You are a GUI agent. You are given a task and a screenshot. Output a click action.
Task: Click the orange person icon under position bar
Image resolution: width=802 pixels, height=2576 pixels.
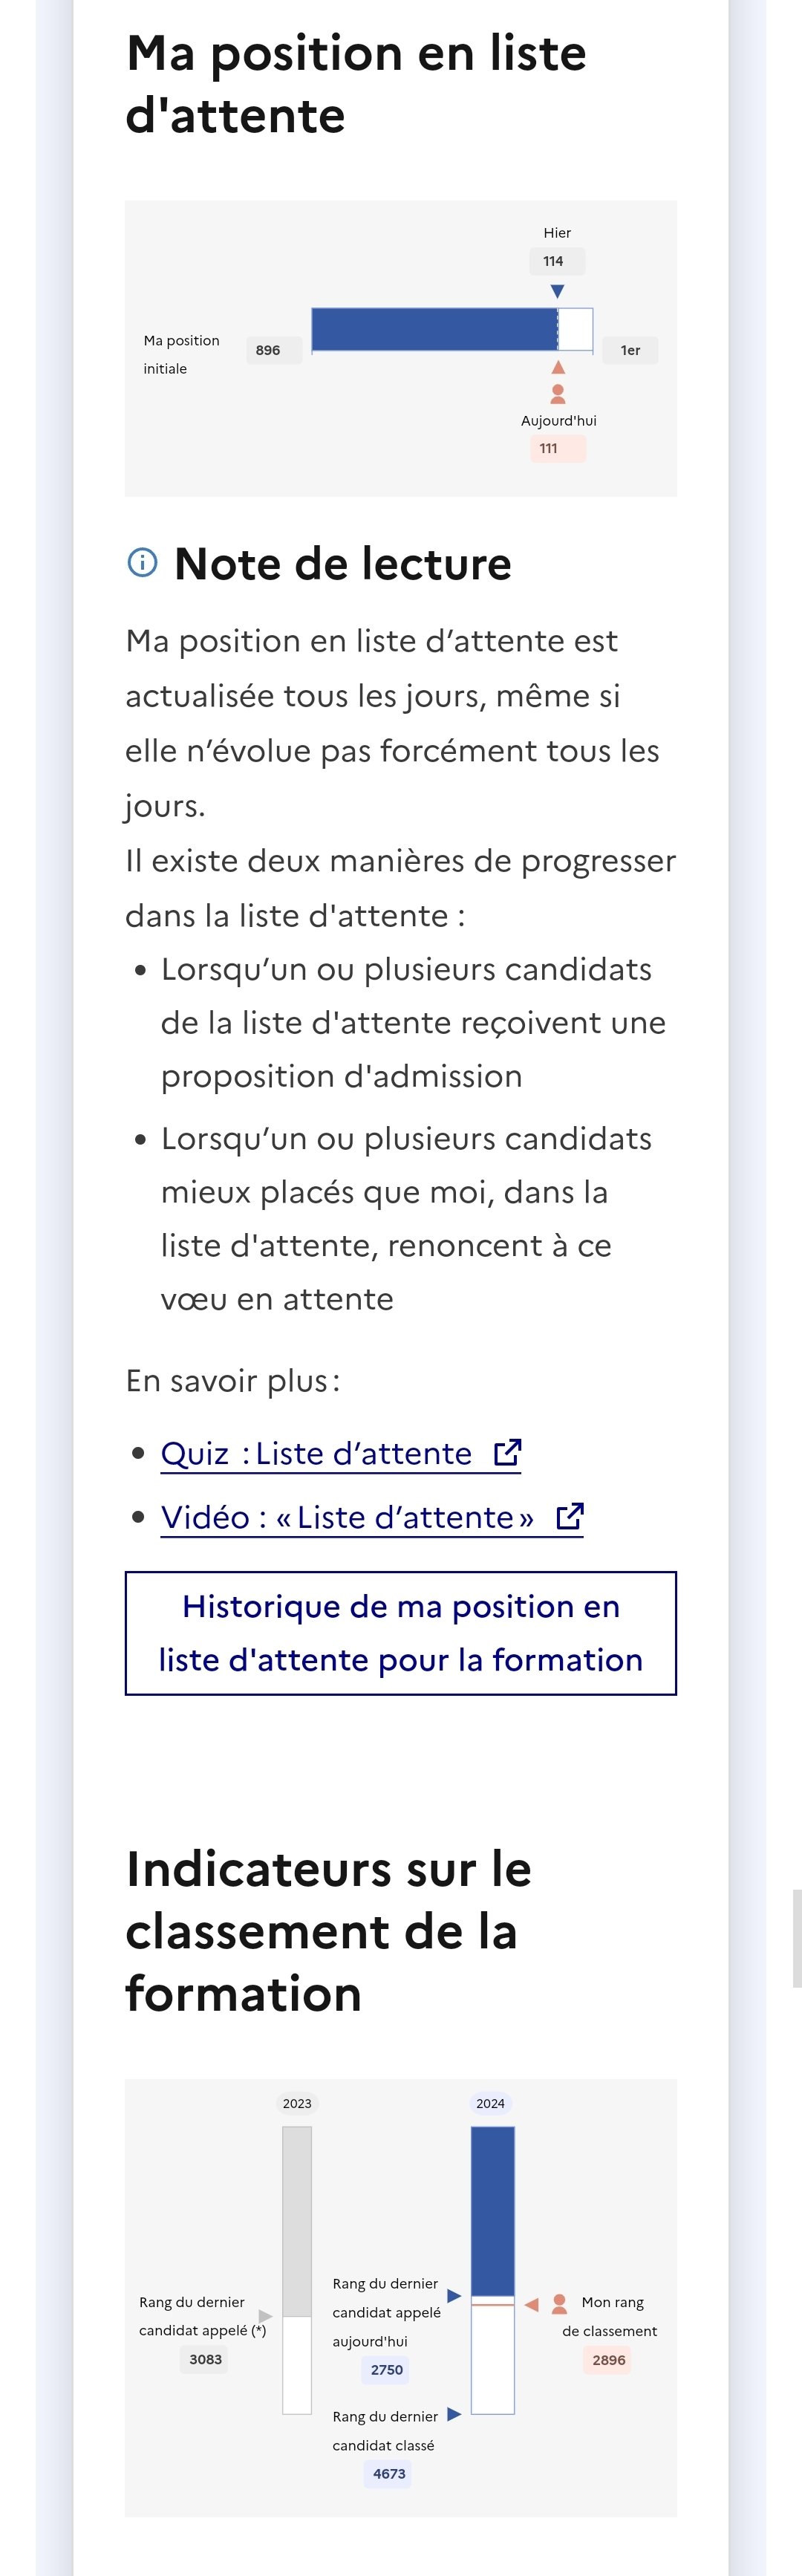pyautogui.click(x=558, y=394)
